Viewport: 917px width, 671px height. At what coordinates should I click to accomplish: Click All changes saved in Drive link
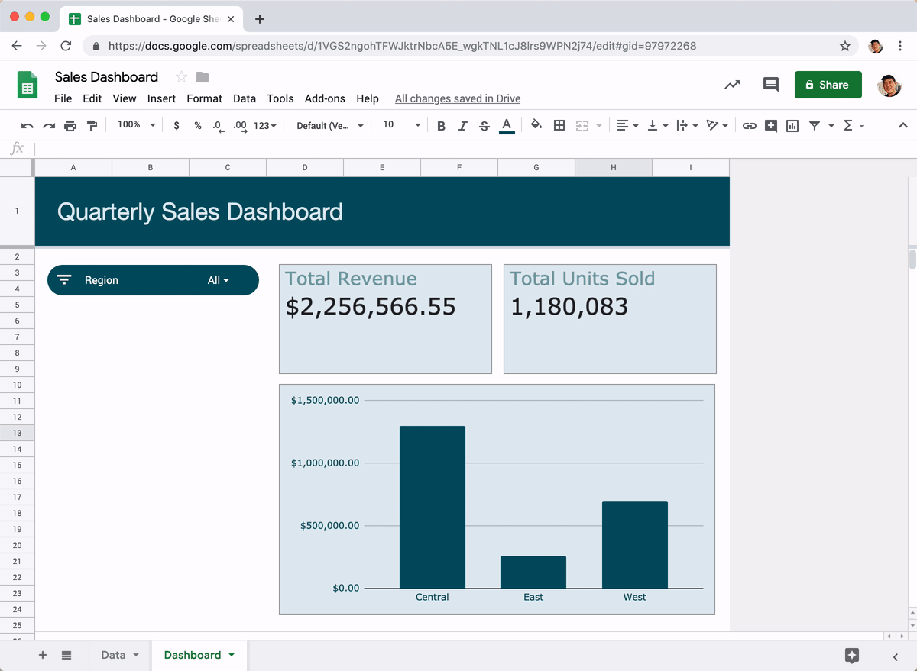pyautogui.click(x=457, y=98)
